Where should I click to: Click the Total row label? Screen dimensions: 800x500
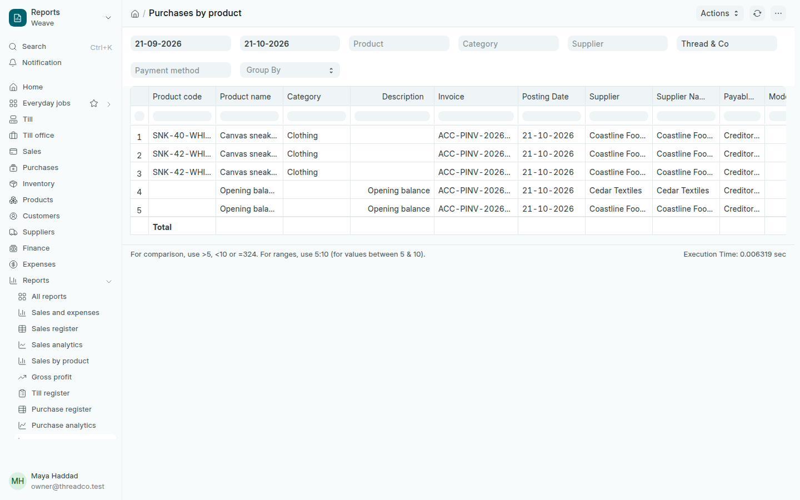[x=162, y=227]
